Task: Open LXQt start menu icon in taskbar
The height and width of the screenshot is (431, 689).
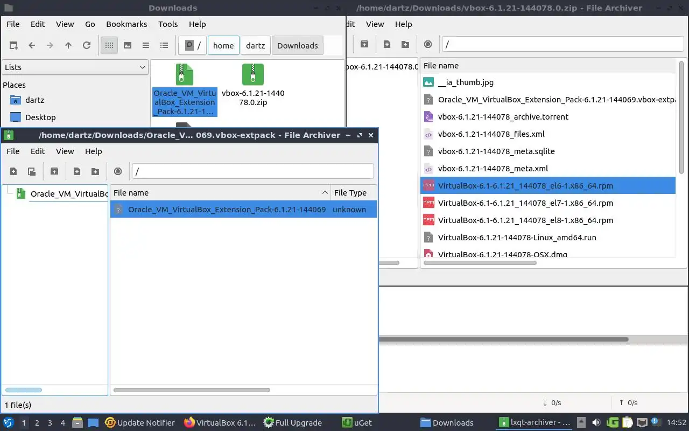Action: pyautogui.click(x=9, y=422)
